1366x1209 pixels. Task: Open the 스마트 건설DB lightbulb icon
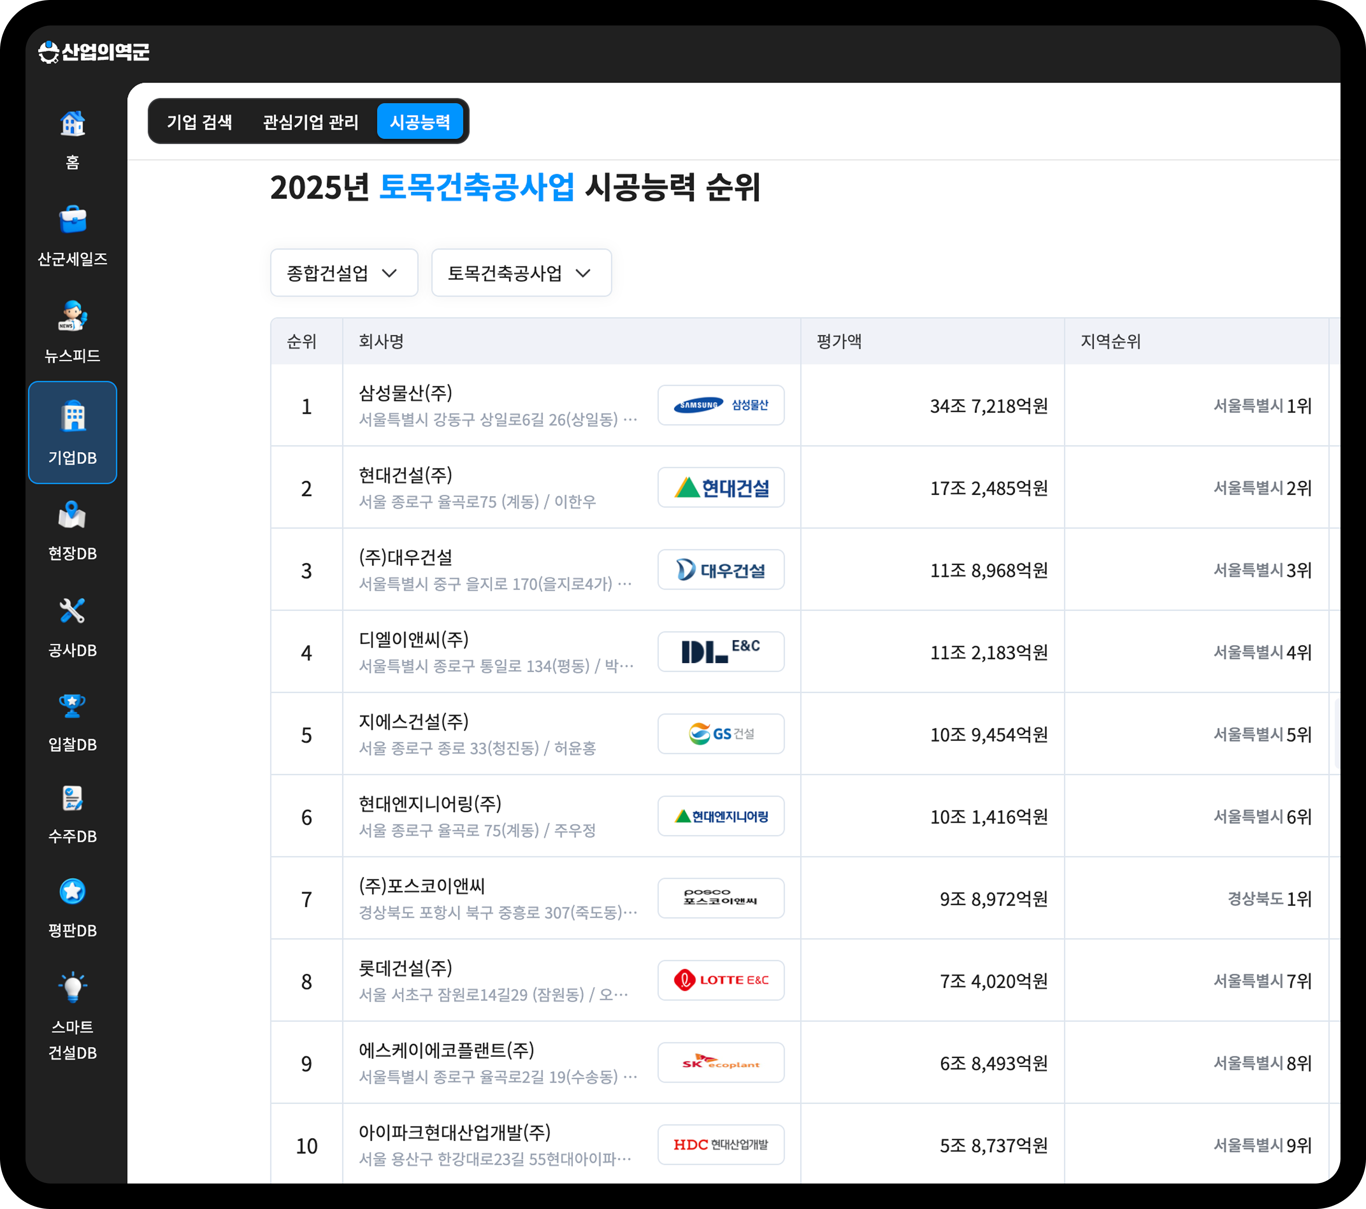coord(72,987)
